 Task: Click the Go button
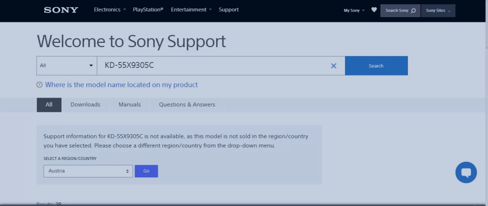coord(146,171)
